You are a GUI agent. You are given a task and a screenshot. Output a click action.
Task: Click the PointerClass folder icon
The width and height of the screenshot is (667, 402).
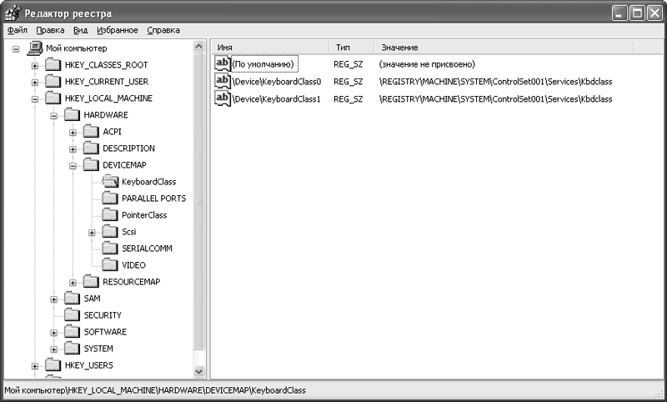pos(110,214)
